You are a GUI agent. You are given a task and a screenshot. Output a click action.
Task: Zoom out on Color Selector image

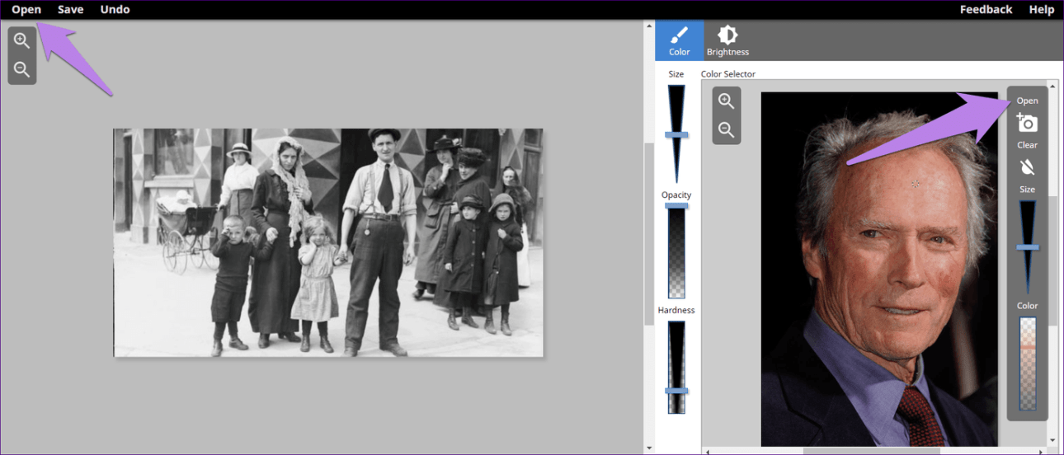point(726,129)
